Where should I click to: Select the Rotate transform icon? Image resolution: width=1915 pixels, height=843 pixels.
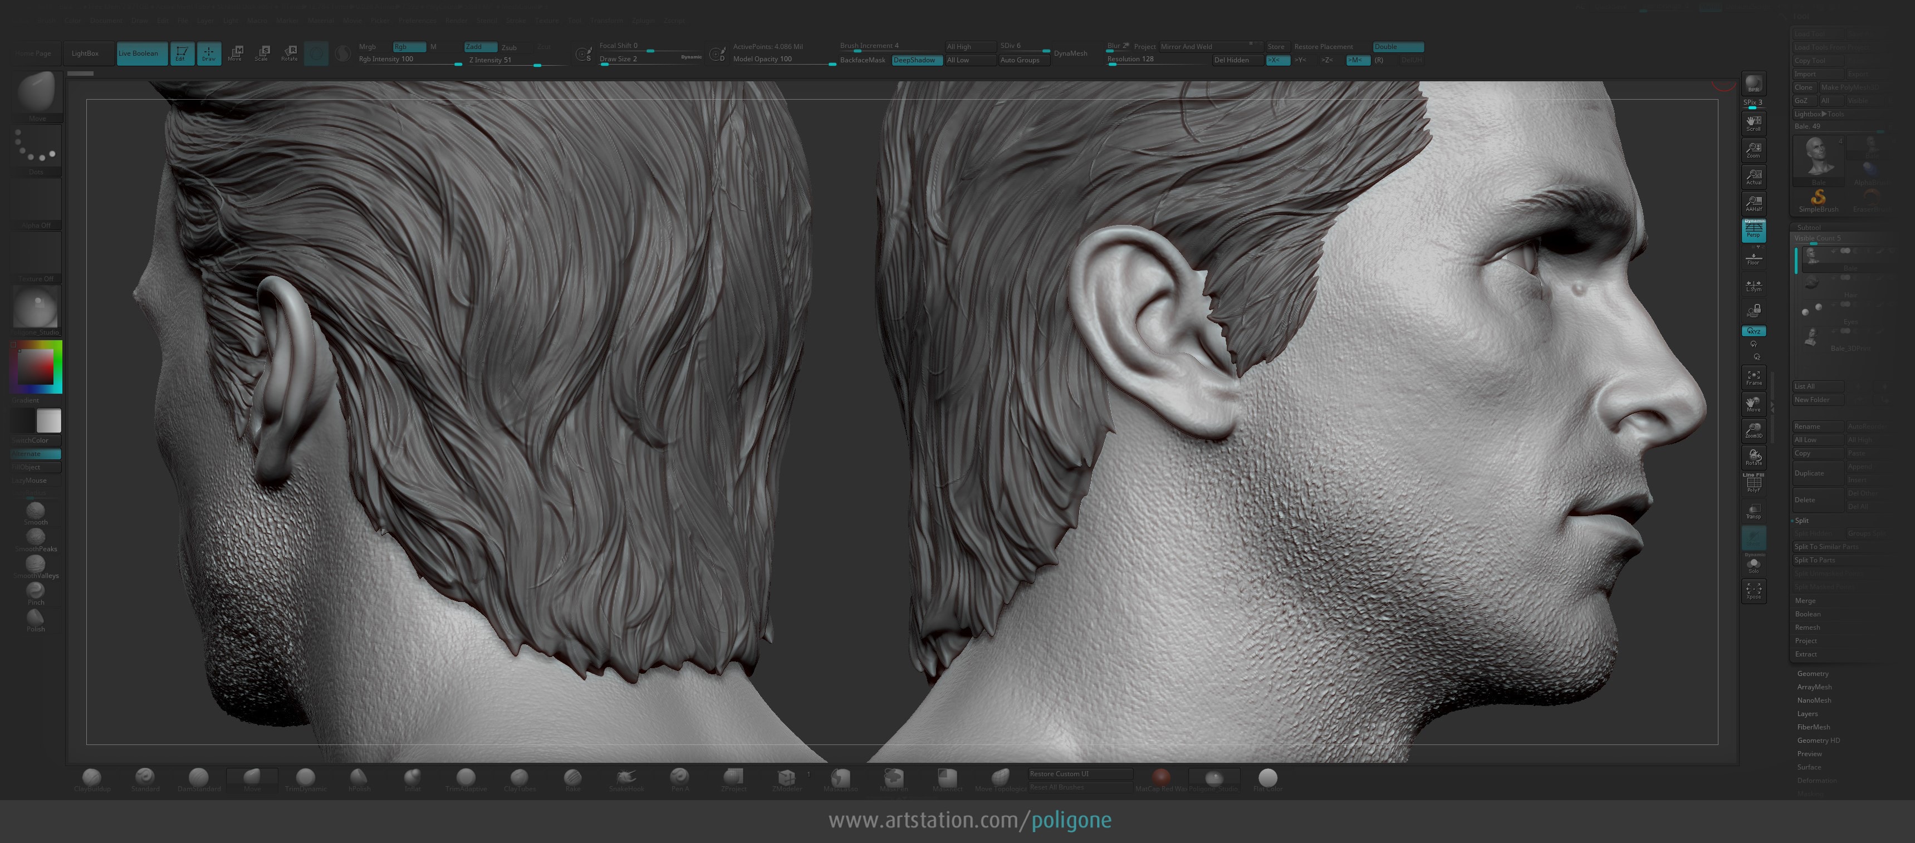coord(289,53)
